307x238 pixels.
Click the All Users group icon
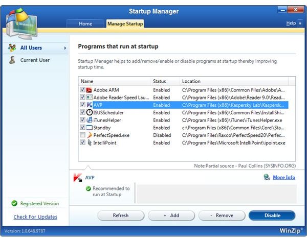pos(12,47)
